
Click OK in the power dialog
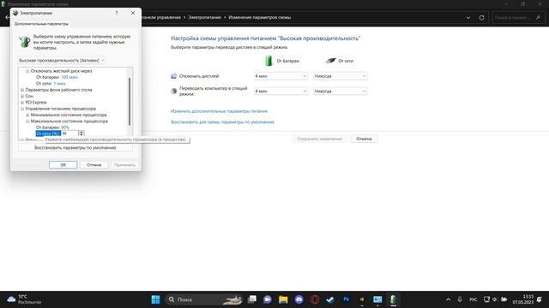tap(63, 164)
